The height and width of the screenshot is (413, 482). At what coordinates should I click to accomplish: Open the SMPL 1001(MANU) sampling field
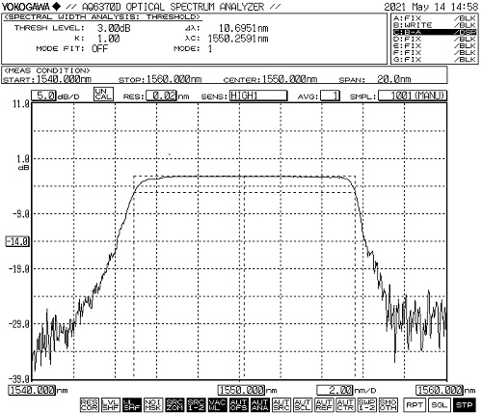[413, 96]
